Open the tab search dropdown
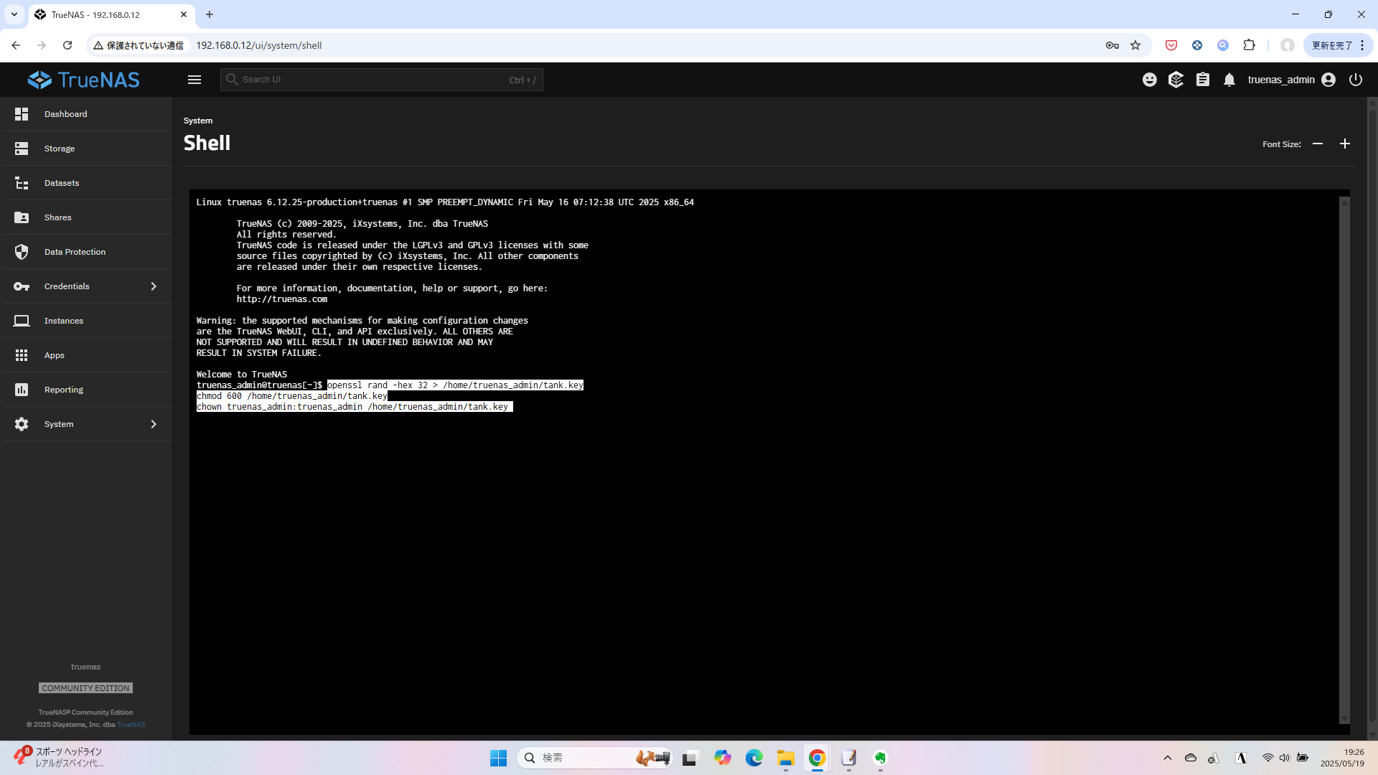1378x775 pixels. pyautogui.click(x=14, y=14)
